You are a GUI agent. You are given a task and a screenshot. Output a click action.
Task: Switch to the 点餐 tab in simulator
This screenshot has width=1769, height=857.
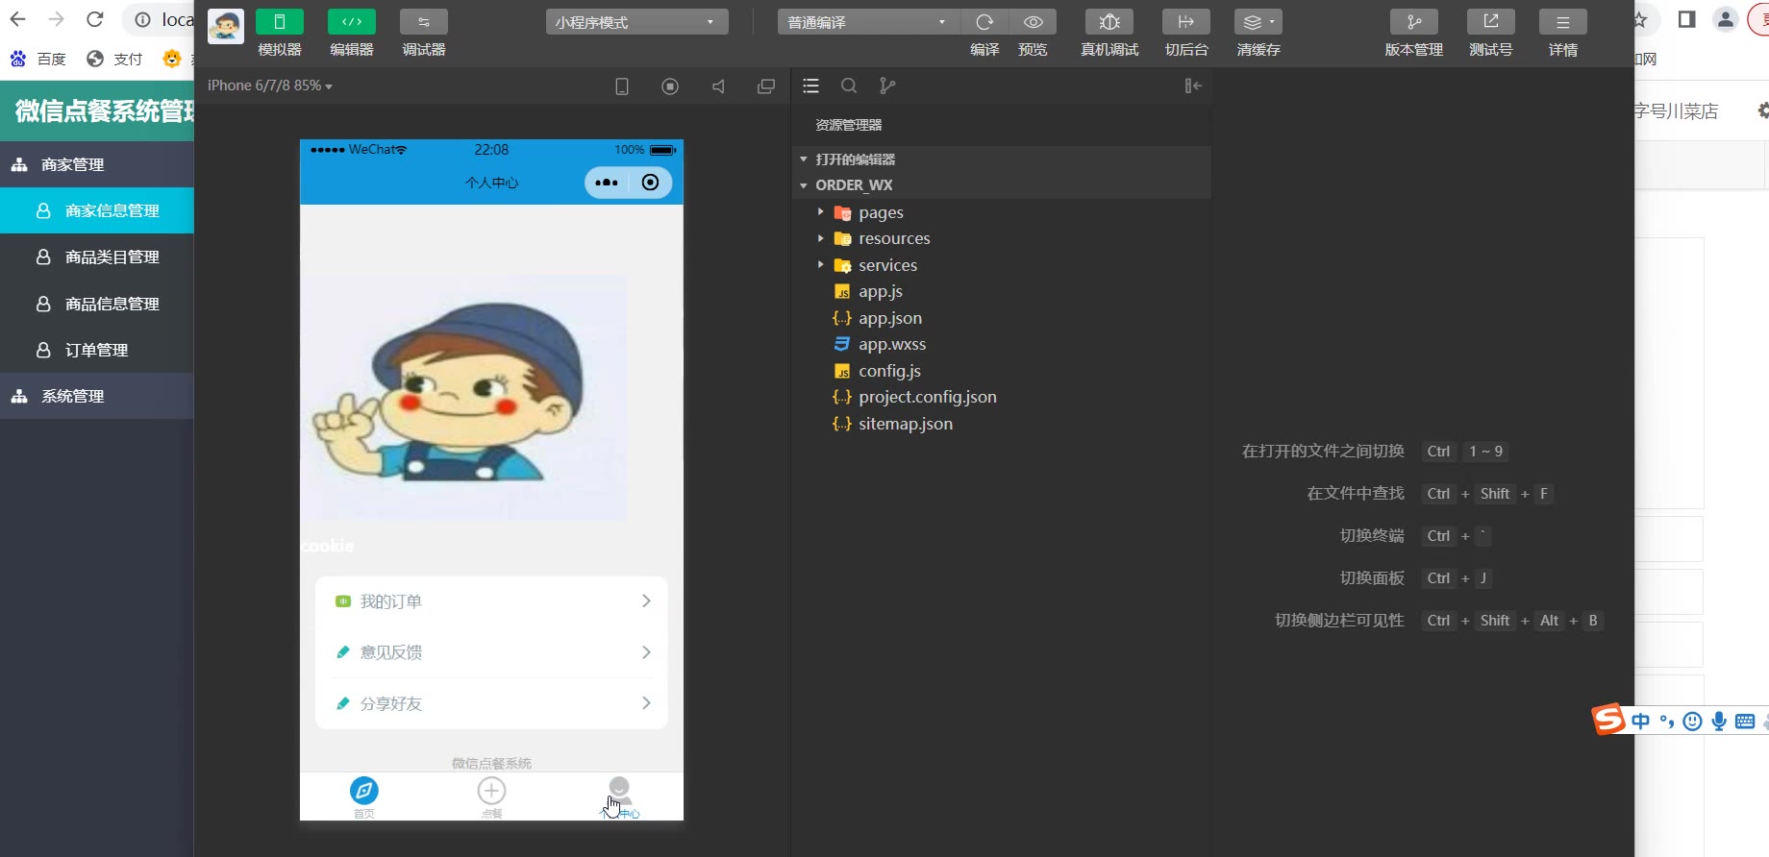[491, 796]
